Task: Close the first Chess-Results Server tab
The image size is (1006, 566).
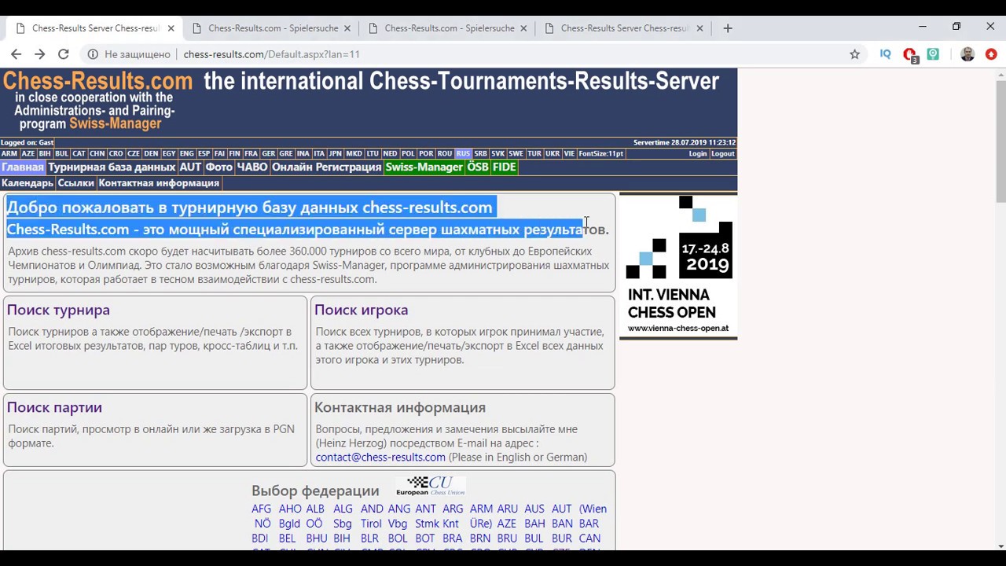Action: pyautogui.click(x=171, y=28)
